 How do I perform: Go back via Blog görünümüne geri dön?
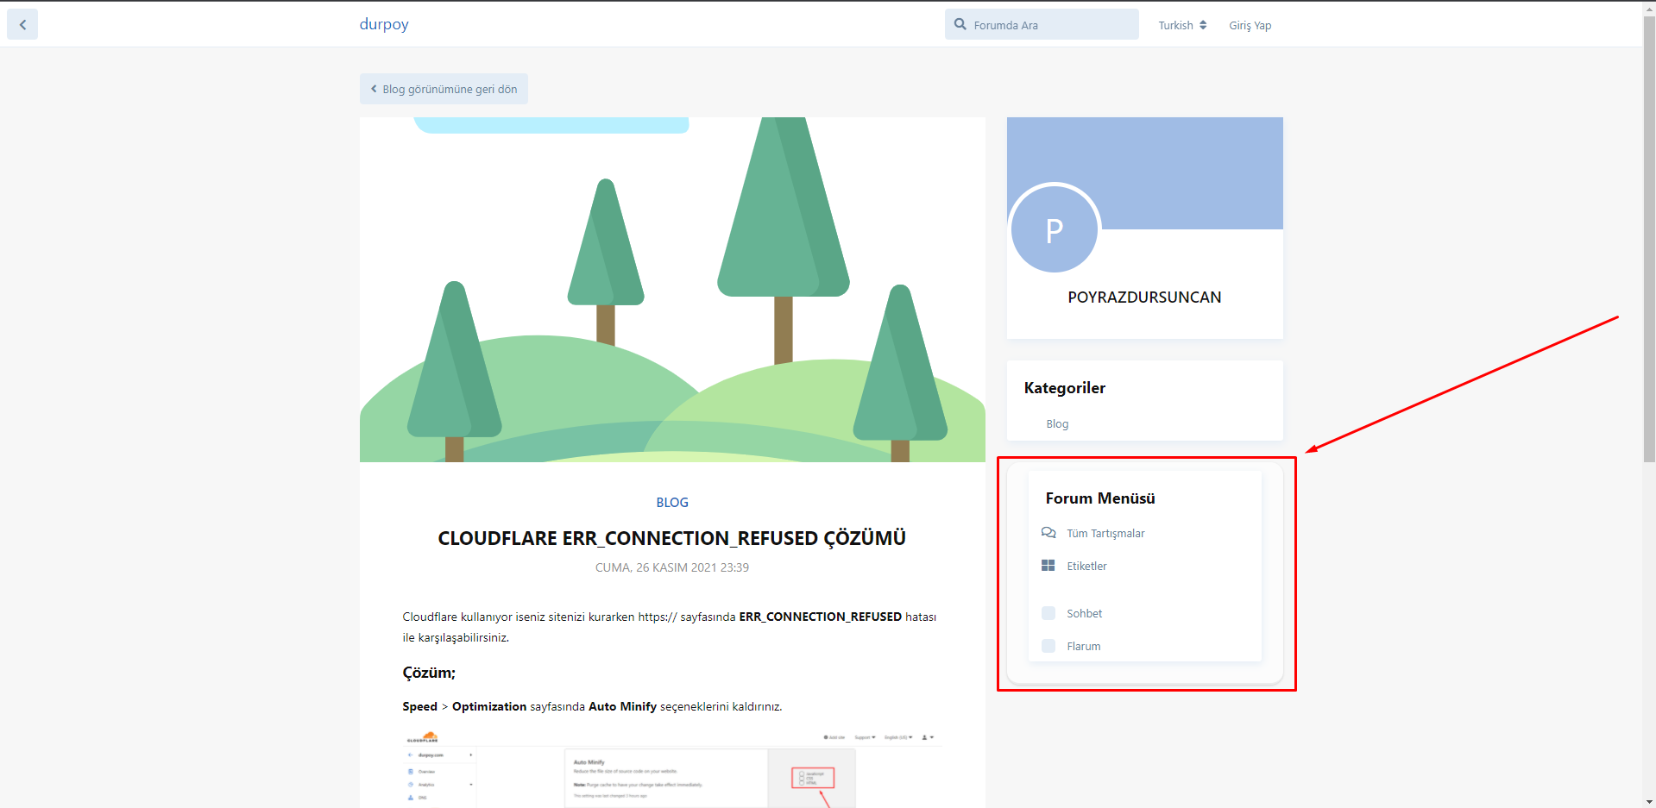point(444,89)
